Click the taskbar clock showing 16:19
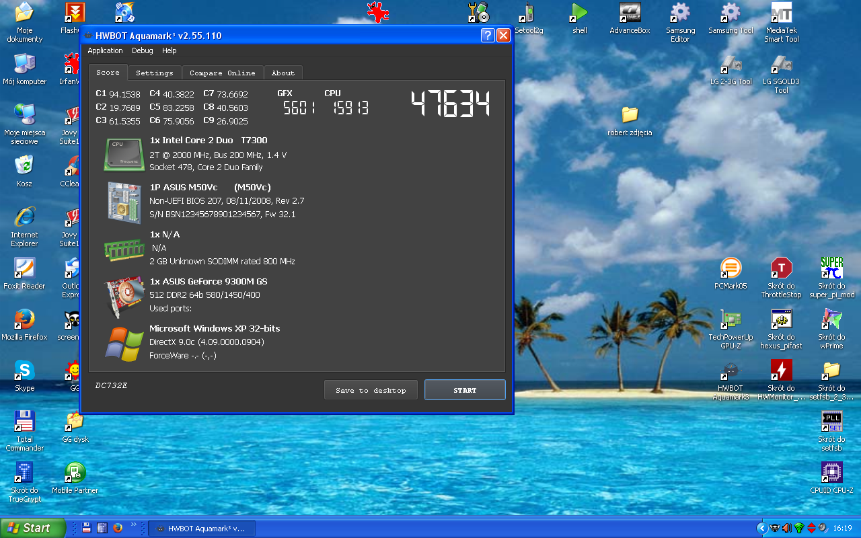The width and height of the screenshot is (861, 538). coord(842,529)
